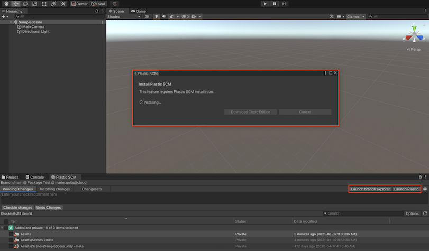Toggle scene audio speaker icon
The image size is (429, 251).
click(164, 16)
